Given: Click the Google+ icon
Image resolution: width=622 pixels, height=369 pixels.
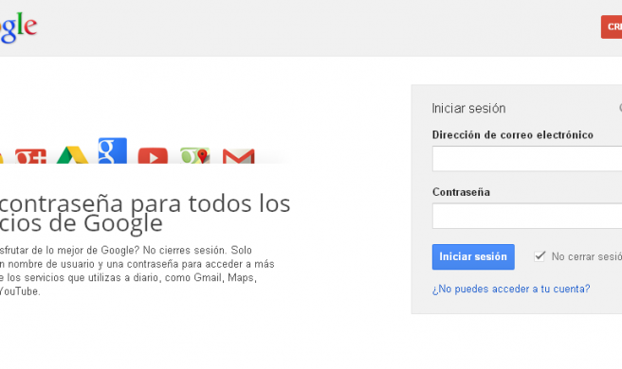Looking at the screenshot, I should pyautogui.click(x=30, y=156).
